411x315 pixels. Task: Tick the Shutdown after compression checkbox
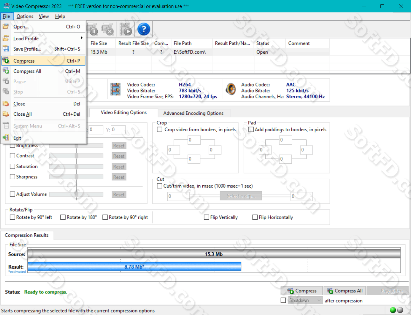[x=283, y=300]
